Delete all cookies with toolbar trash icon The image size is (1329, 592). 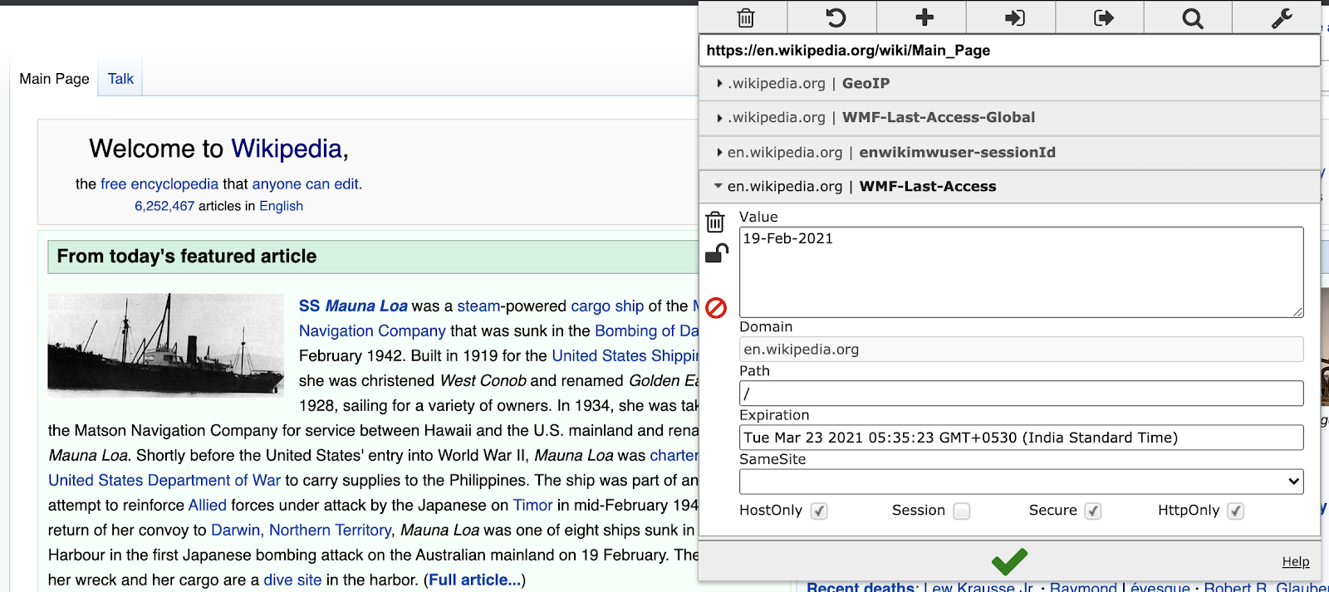(745, 17)
